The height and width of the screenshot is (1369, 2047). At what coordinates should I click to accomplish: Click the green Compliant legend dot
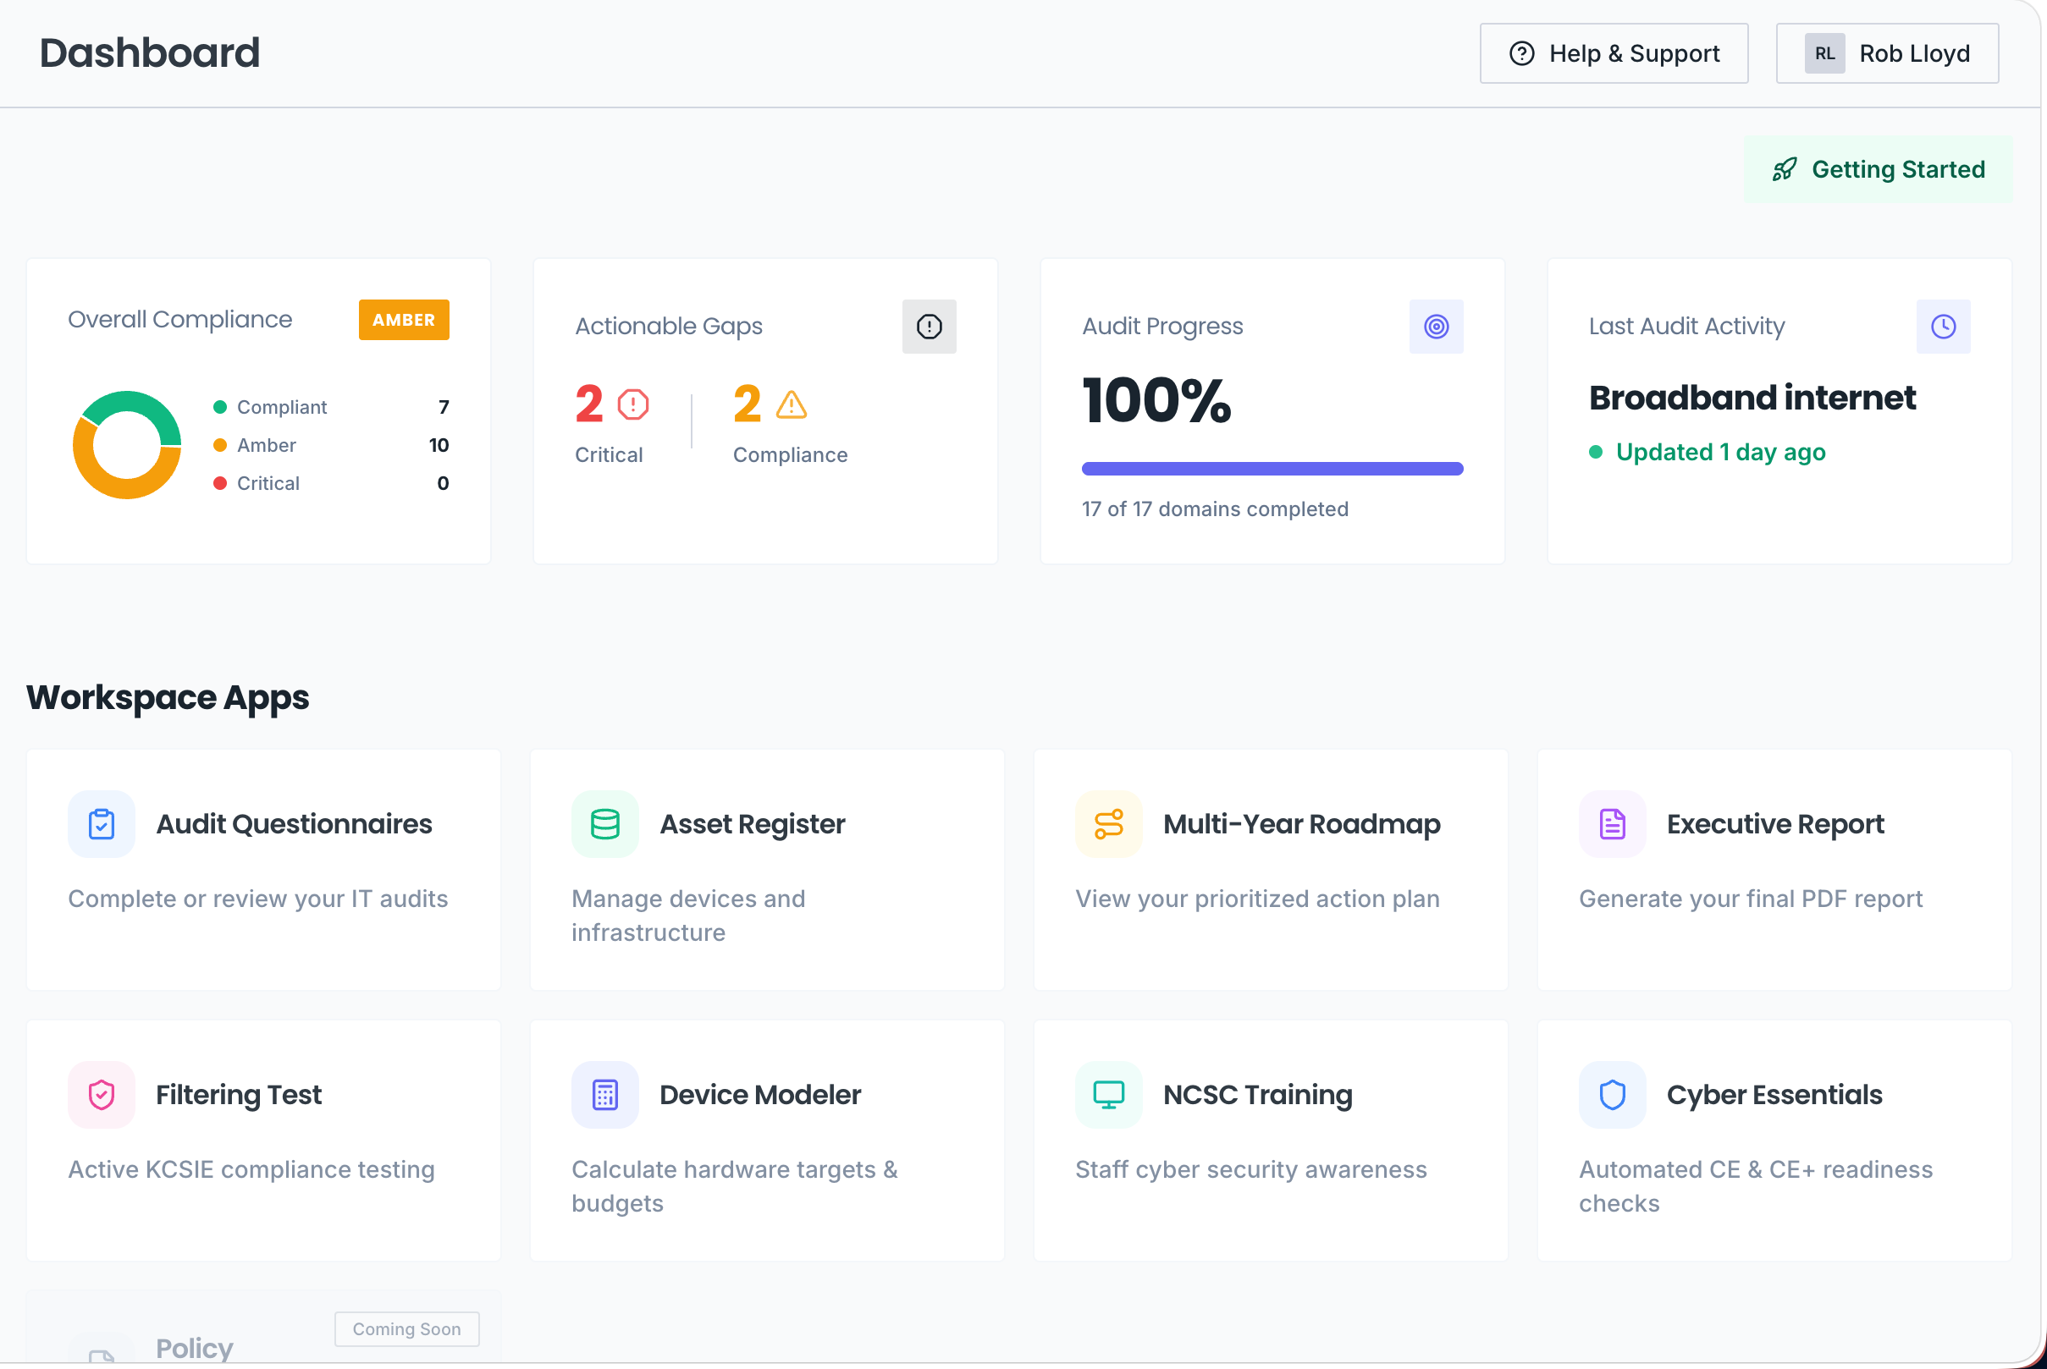point(220,407)
